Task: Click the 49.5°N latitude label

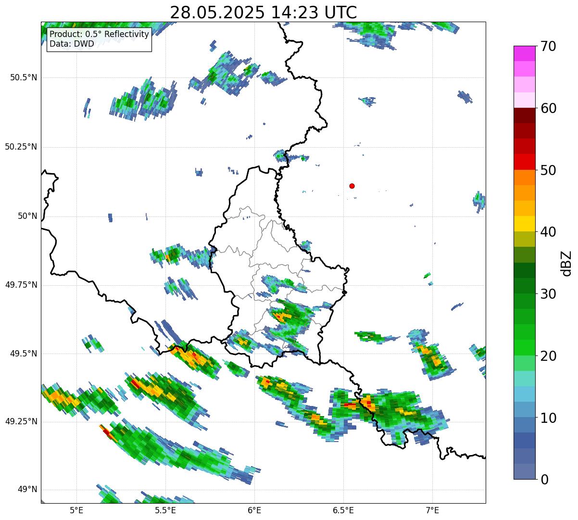Action: point(24,354)
